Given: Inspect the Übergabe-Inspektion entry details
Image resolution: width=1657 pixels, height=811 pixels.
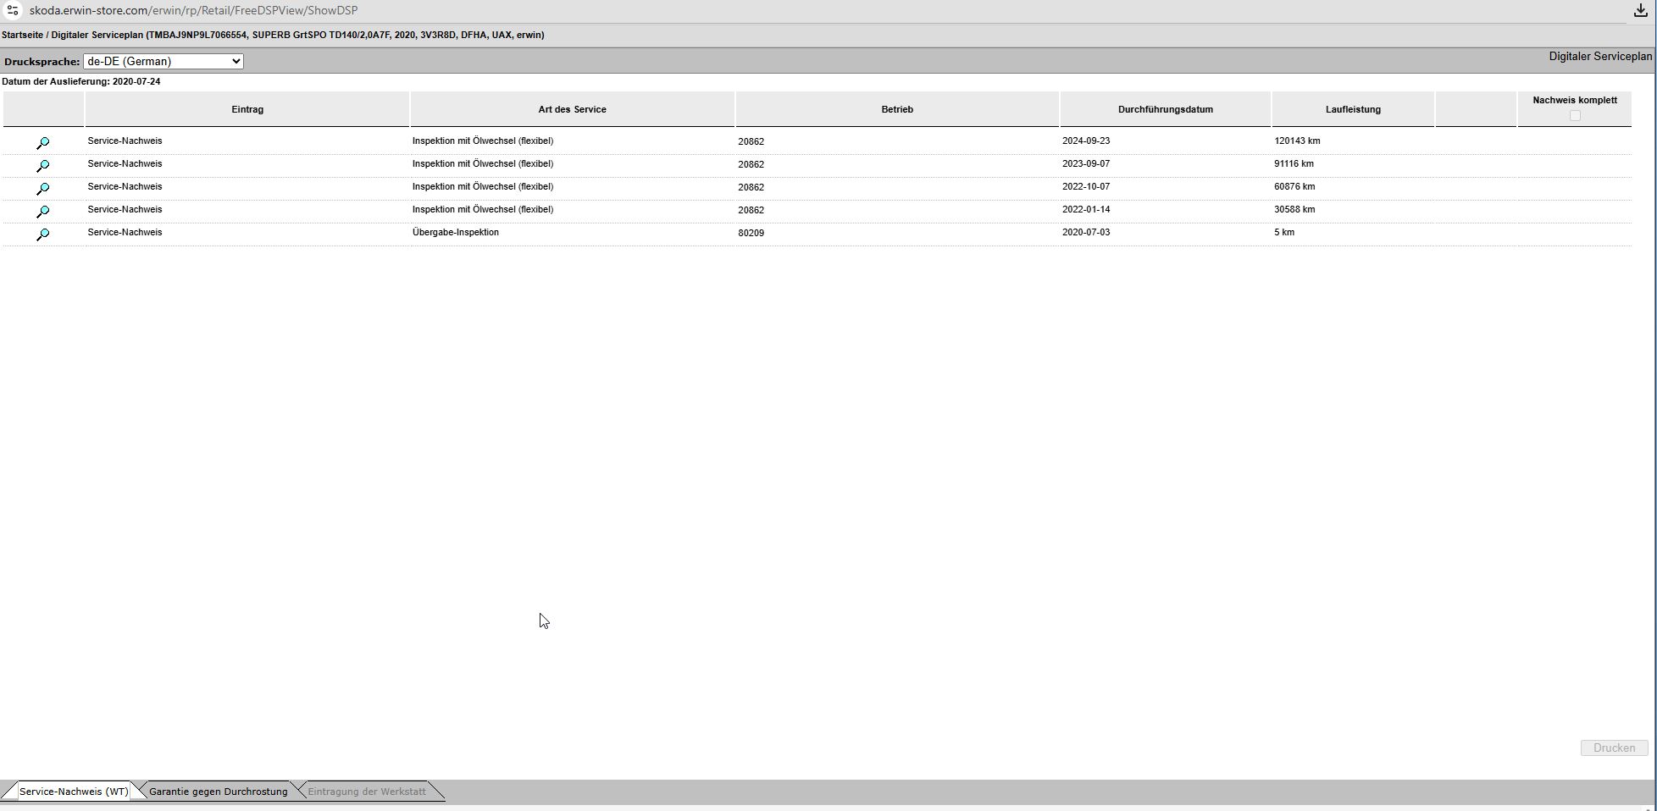Looking at the screenshot, I should click(x=42, y=234).
